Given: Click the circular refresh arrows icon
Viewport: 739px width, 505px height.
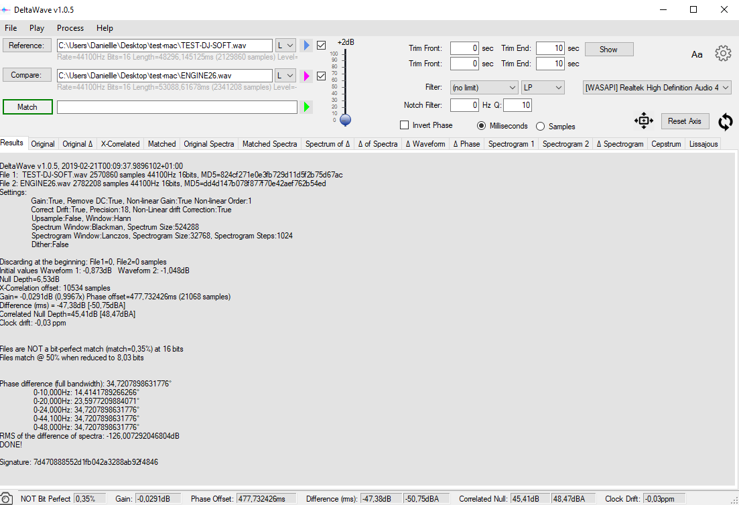Looking at the screenshot, I should (725, 121).
